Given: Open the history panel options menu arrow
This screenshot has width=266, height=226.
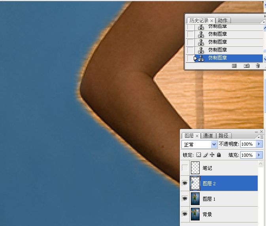Looking at the screenshot, I should (x=264, y=22).
